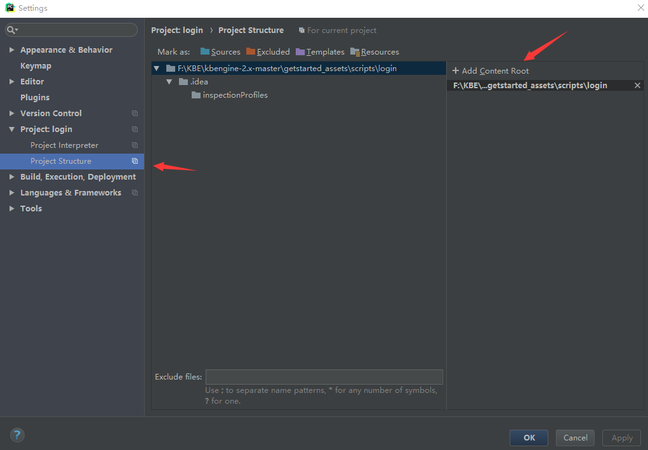Click the copy icon beside Version Control
The image size is (648, 450).
135,114
